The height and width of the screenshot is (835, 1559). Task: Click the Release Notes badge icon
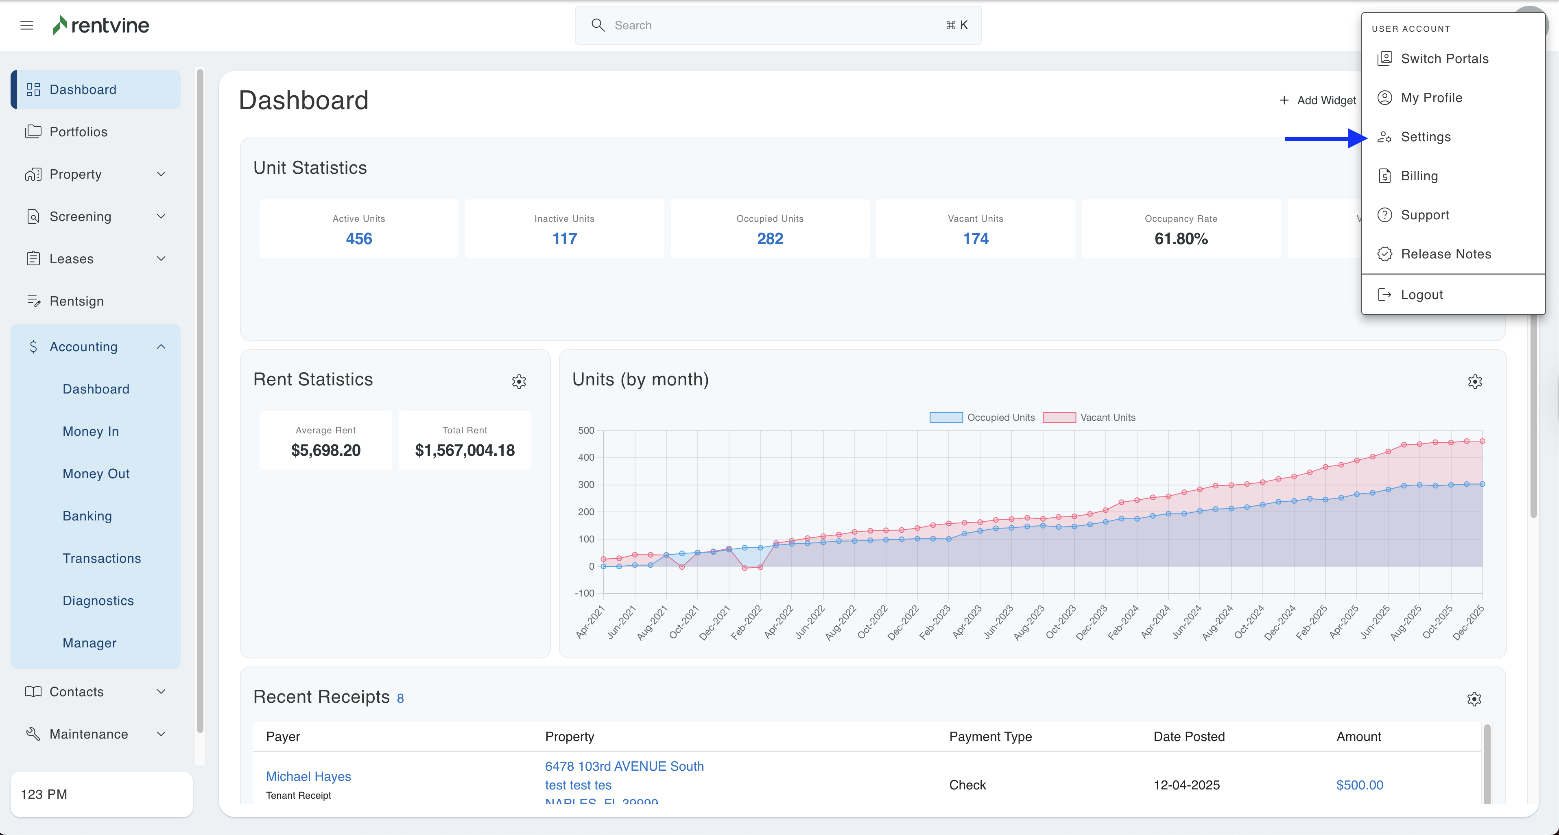point(1384,254)
